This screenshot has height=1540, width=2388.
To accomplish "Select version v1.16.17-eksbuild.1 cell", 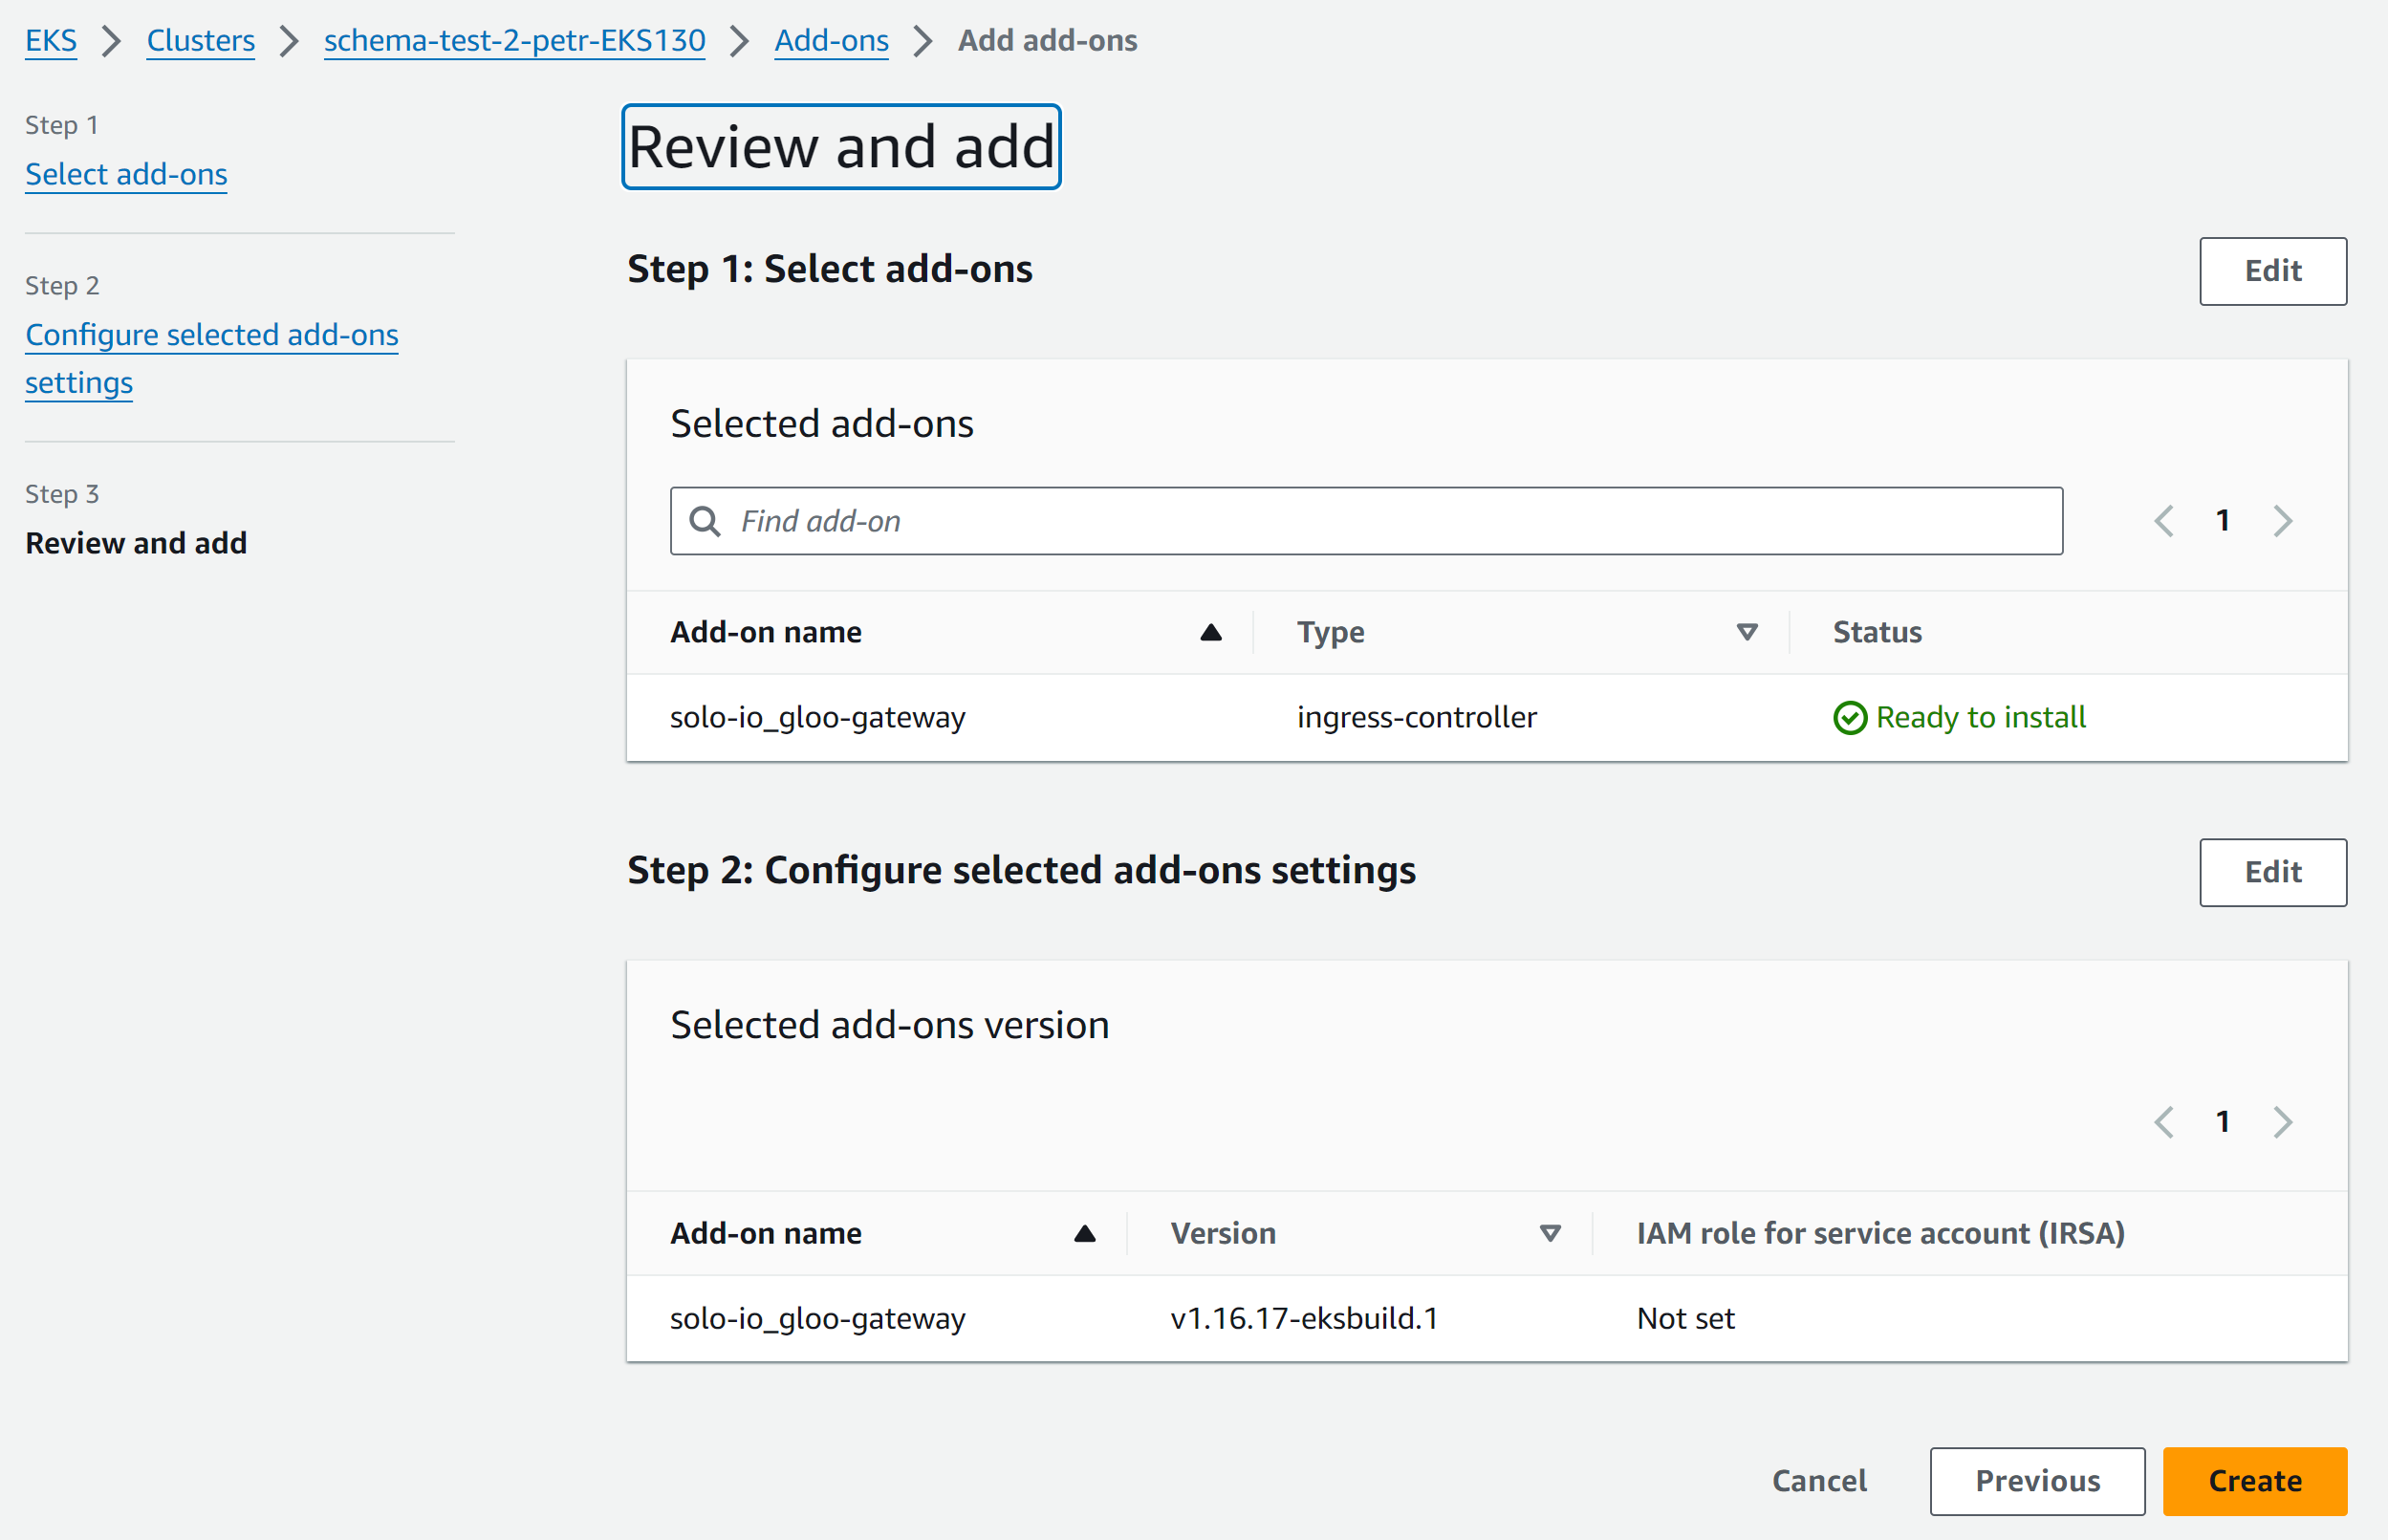I will [1304, 1318].
